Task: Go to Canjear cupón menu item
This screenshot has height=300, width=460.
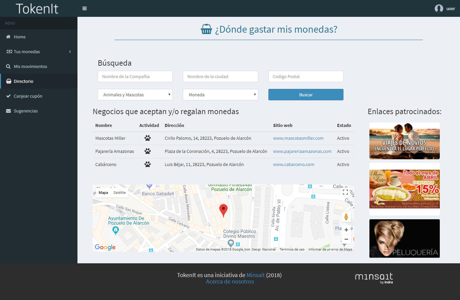Action: click(x=28, y=96)
